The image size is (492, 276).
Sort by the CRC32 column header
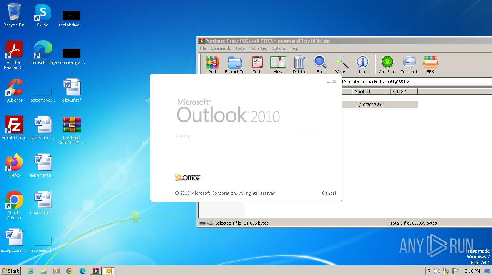coord(404,92)
